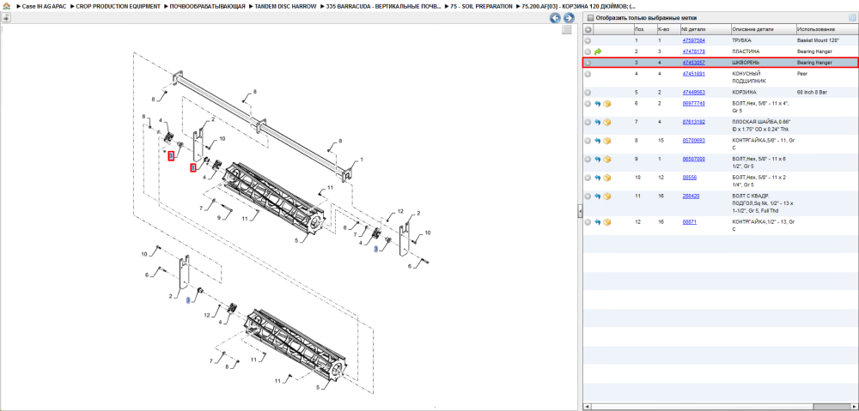Click '№ детали' column header
The image size is (859, 411).
(705, 29)
